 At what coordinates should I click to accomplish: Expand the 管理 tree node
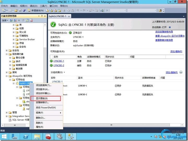pos(7,113)
